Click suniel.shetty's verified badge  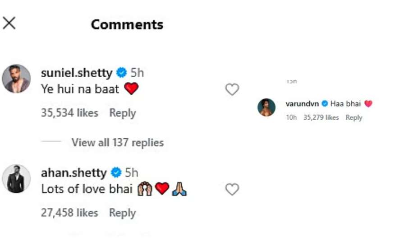(x=121, y=73)
